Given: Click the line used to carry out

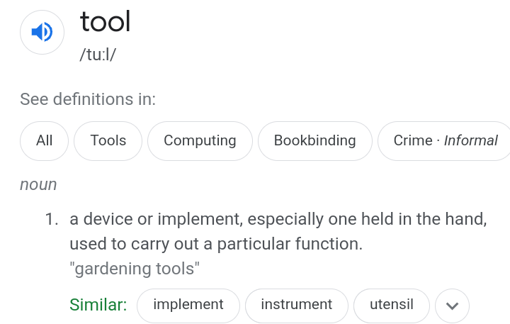Looking at the screenshot, I should 216,244.
